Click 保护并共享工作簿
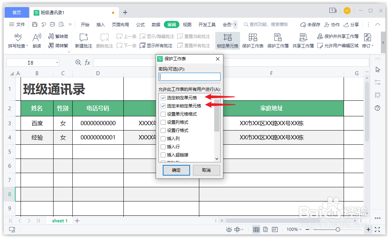This screenshot has width=389, height=238. (x=338, y=37)
